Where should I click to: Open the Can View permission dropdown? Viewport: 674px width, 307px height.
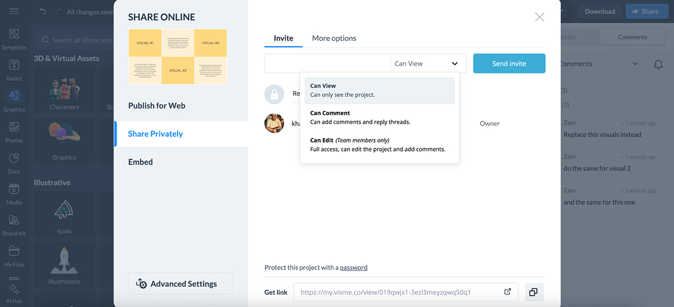click(428, 63)
